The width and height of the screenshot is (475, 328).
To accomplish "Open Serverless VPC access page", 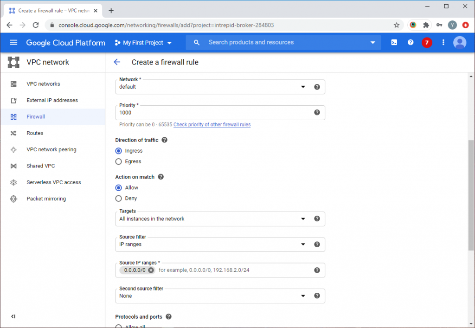I will click(x=54, y=182).
